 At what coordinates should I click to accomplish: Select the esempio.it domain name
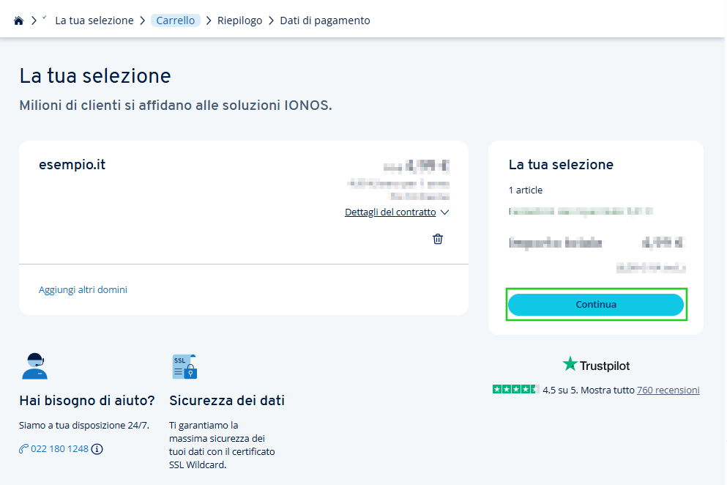coord(72,164)
